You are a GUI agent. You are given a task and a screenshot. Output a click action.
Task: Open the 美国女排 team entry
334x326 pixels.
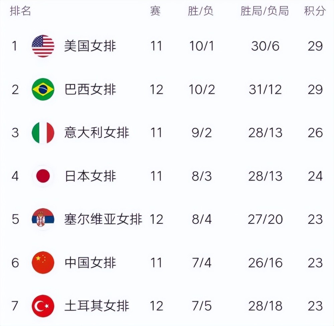point(90,46)
